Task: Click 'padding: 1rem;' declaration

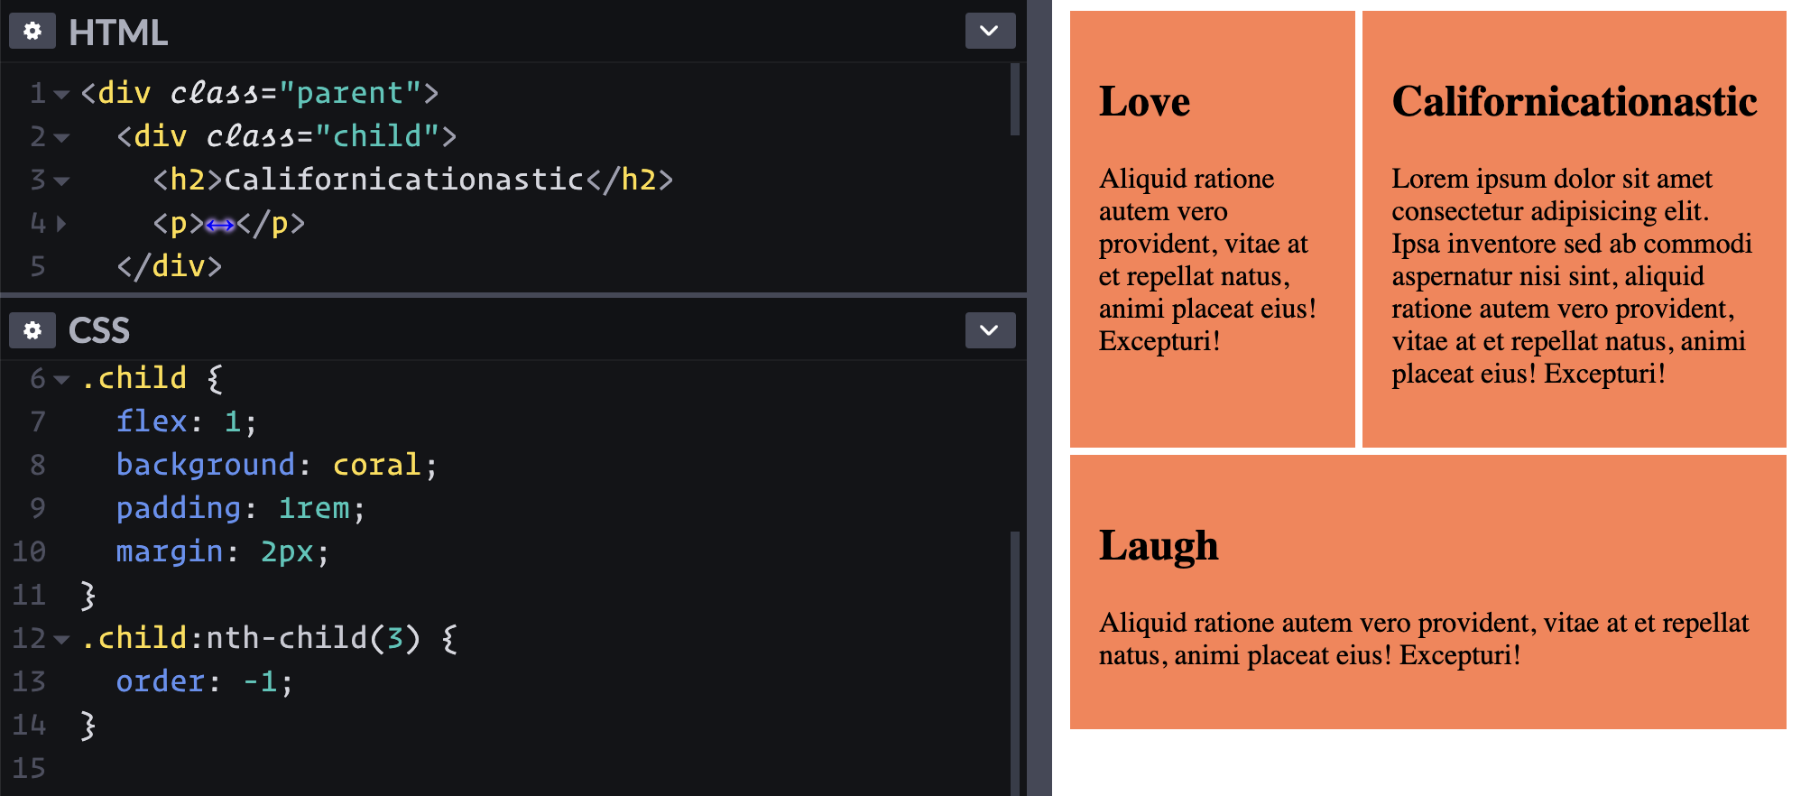Action: 241,508
